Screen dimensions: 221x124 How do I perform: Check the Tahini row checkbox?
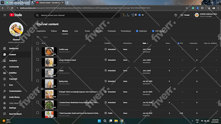click(38, 70)
